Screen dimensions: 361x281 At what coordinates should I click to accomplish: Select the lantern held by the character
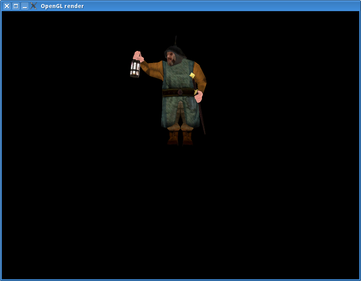[135, 69]
